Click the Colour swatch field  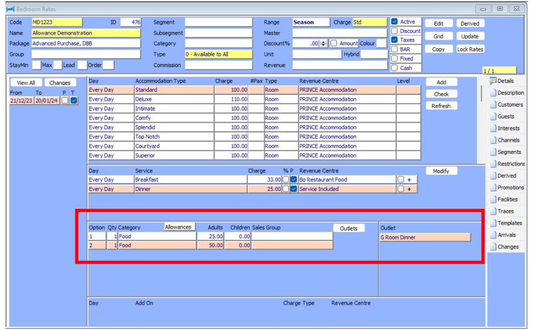[381, 43]
